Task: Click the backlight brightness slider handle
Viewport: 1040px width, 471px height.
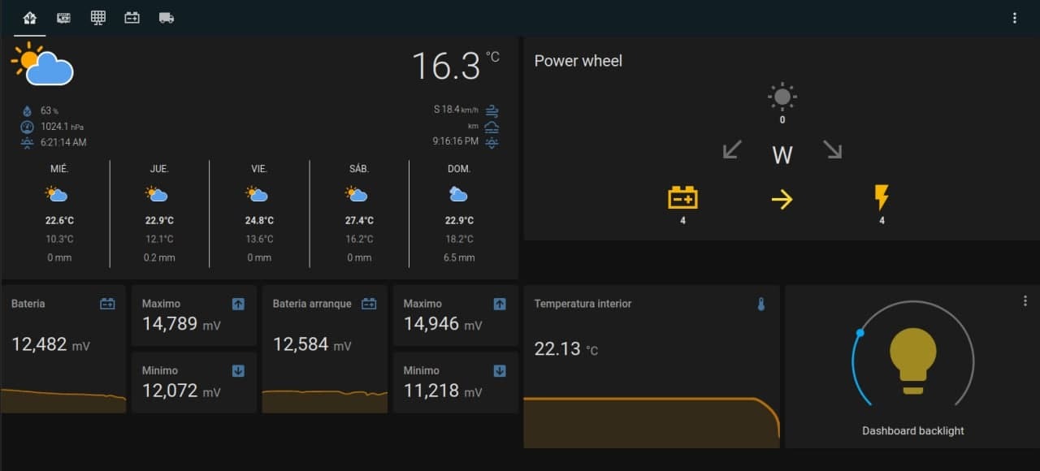Action: point(860,332)
